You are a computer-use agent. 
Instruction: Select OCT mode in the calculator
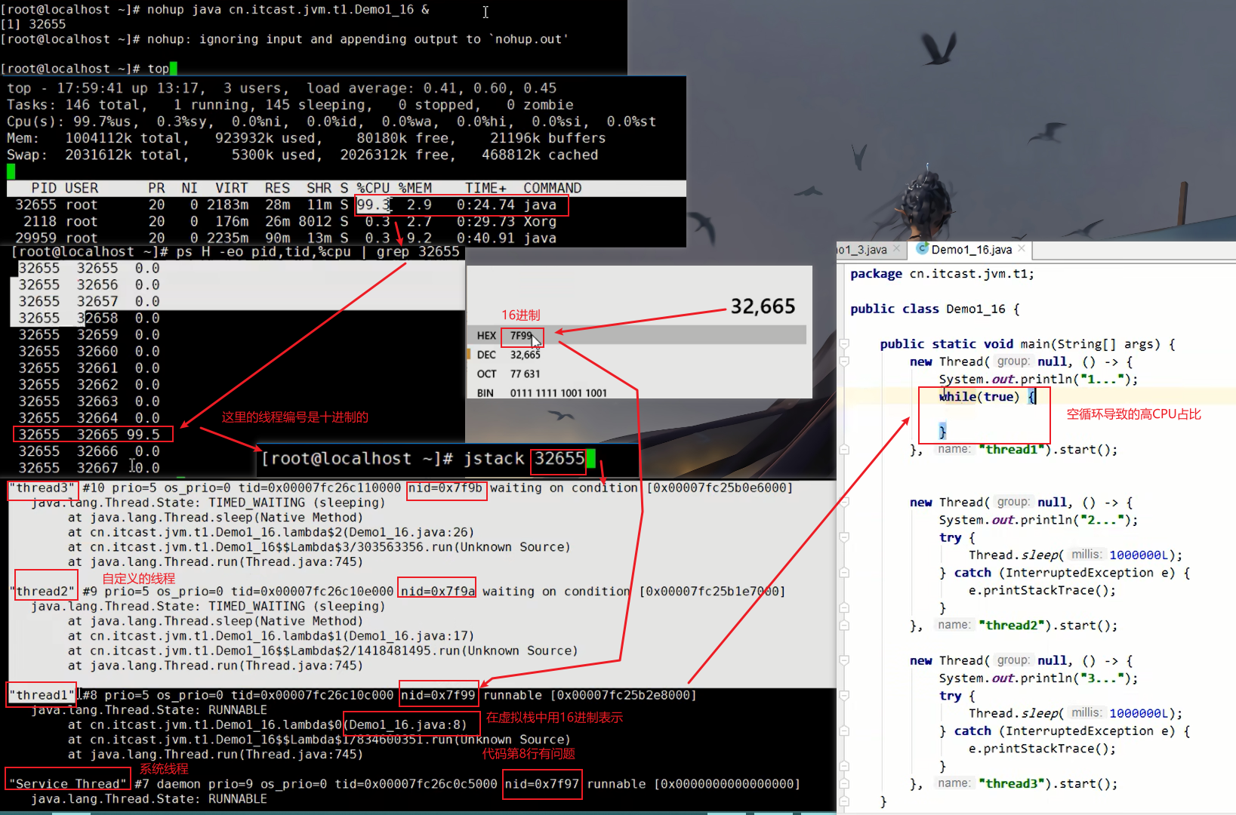pos(486,374)
